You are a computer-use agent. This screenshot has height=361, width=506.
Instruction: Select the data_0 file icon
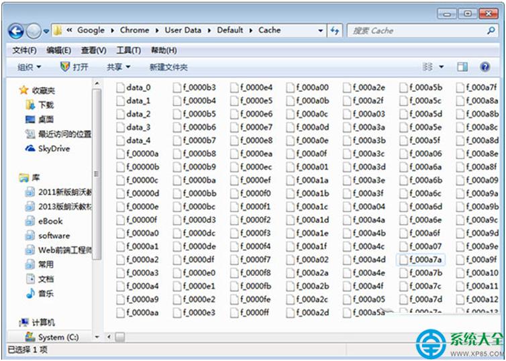click(120, 87)
